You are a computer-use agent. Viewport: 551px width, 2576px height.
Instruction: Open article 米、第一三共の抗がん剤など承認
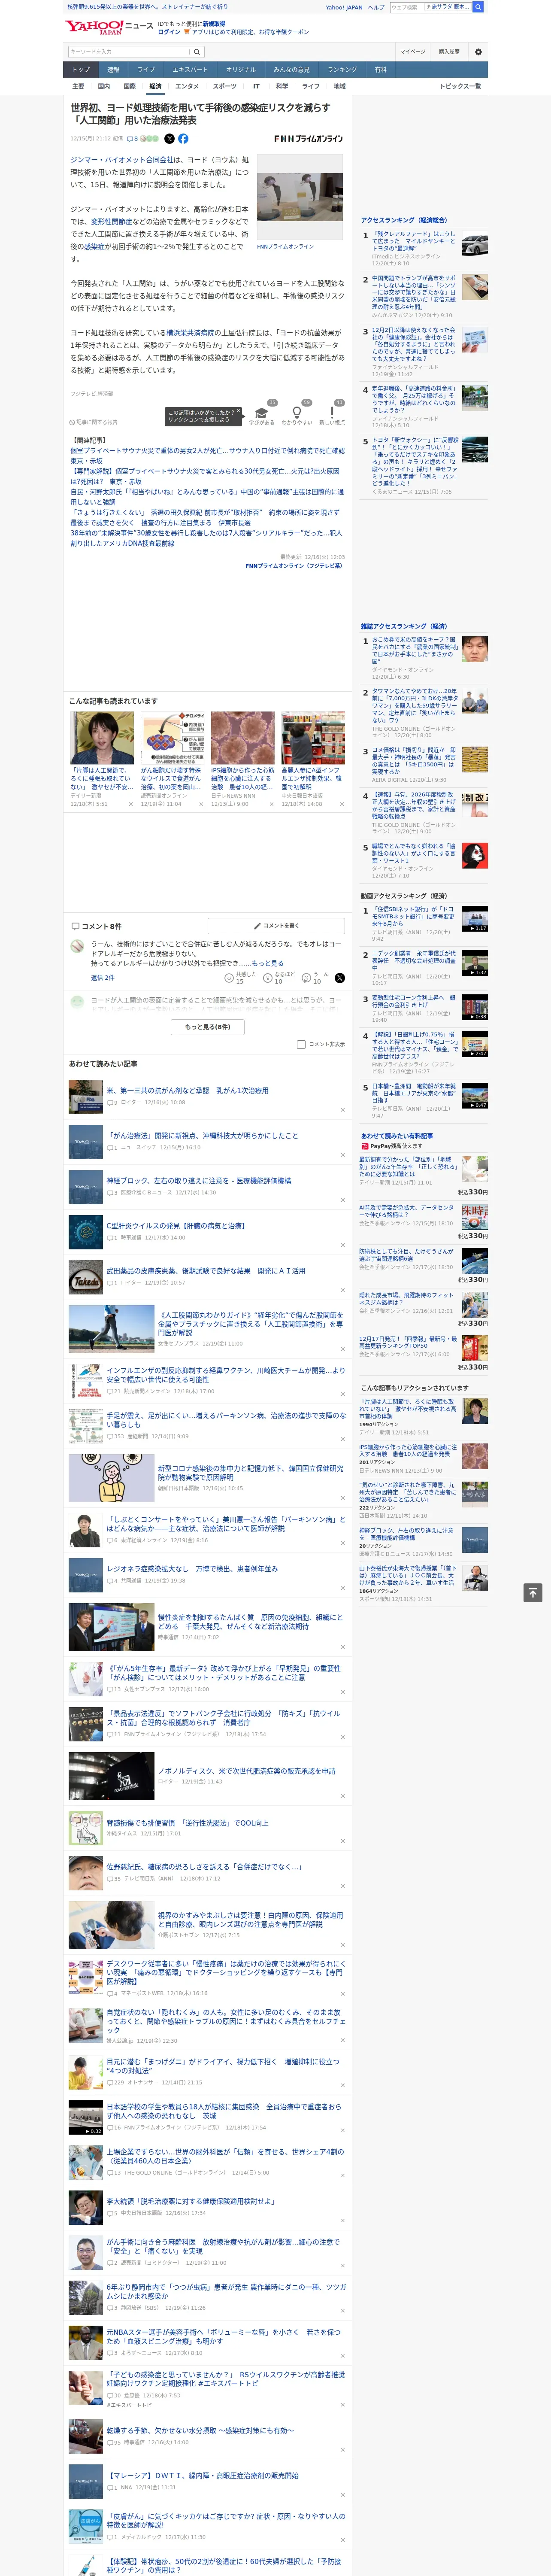pos(187,1091)
